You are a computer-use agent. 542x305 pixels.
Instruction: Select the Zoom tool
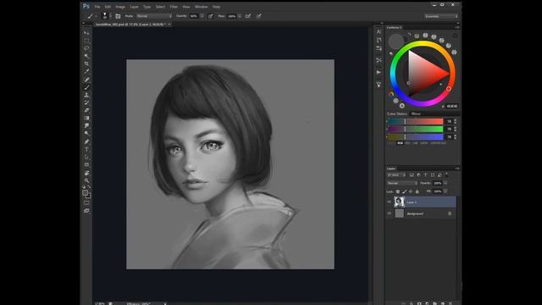(x=86, y=180)
